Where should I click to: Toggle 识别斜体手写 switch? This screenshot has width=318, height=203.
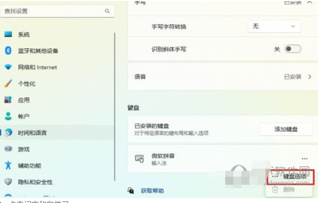point(293,49)
